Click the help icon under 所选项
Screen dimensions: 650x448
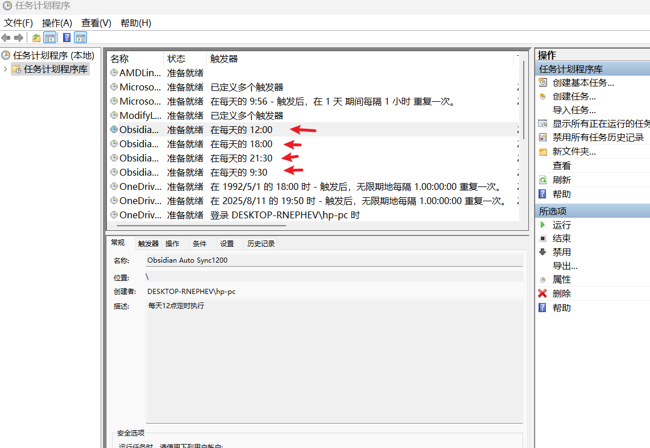click(x=543, y=308)
